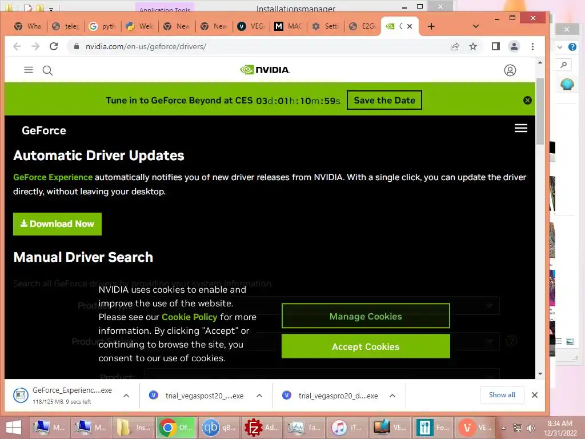The width and height of the screenshot is (585, 439).
Task: Bookmark this page with star icon
Action: (473, 46)
